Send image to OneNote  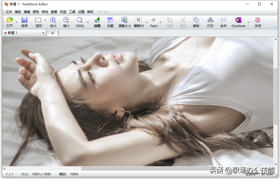(238, 20)
